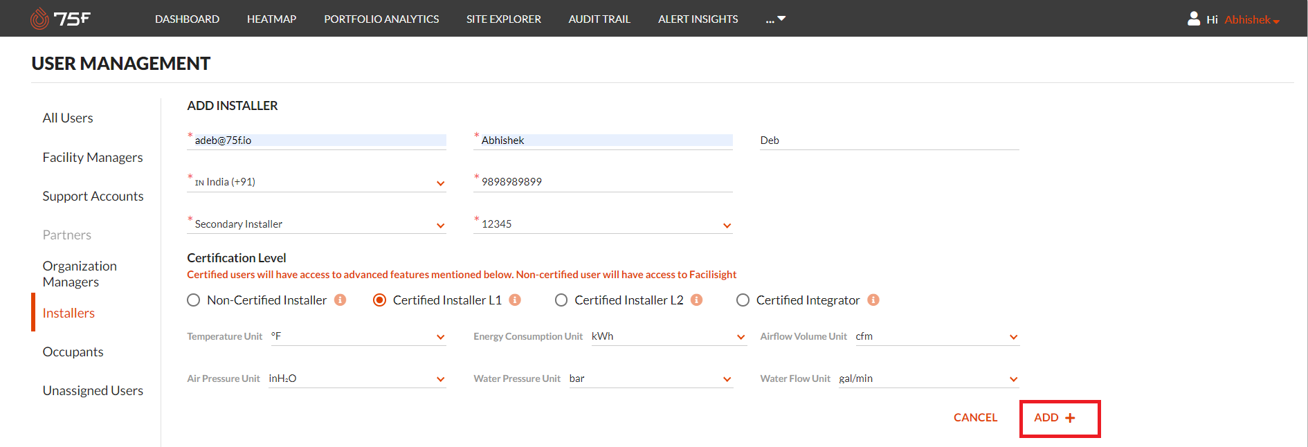
Task: Click the Installers sidebar item
Action: pos(69,313)
